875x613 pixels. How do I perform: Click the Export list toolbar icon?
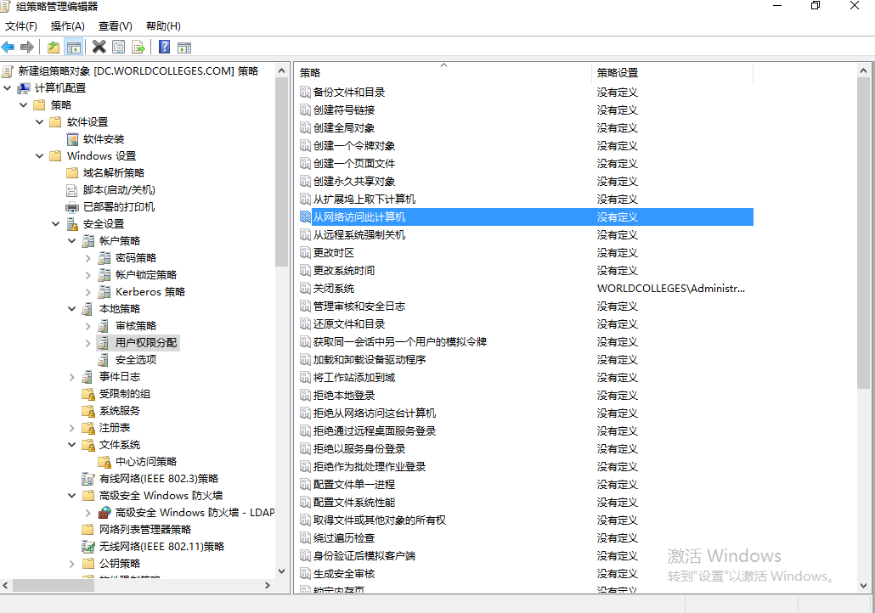[x=138, y=48]
